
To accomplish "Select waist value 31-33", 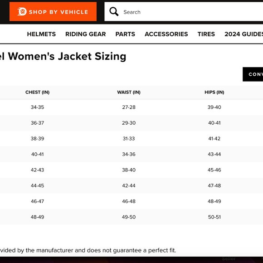I will tap(129, 139).
